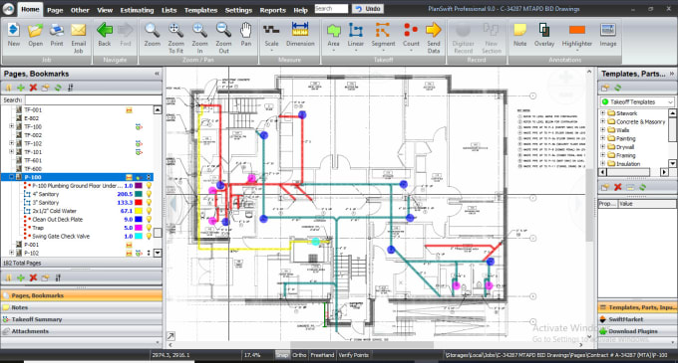678x363 pixels.
Task: Click the teal swatch for 4" Sanitory
Action: (139, 194)
